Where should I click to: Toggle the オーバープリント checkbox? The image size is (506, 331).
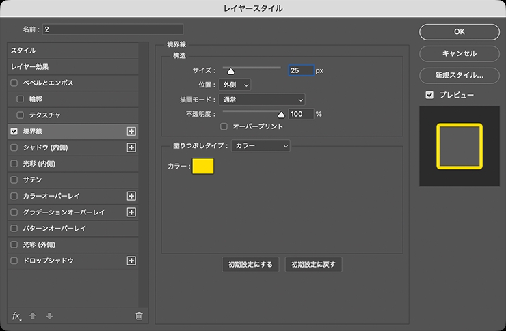click(x=224, y=126)
